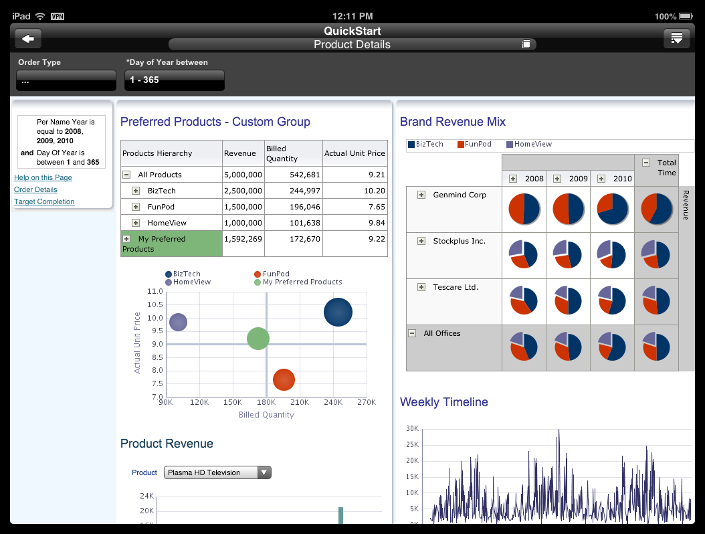705x534 pixels.
Task: Select the Stockplus Inc. 2009 pie chart
Action: (568, 255)
